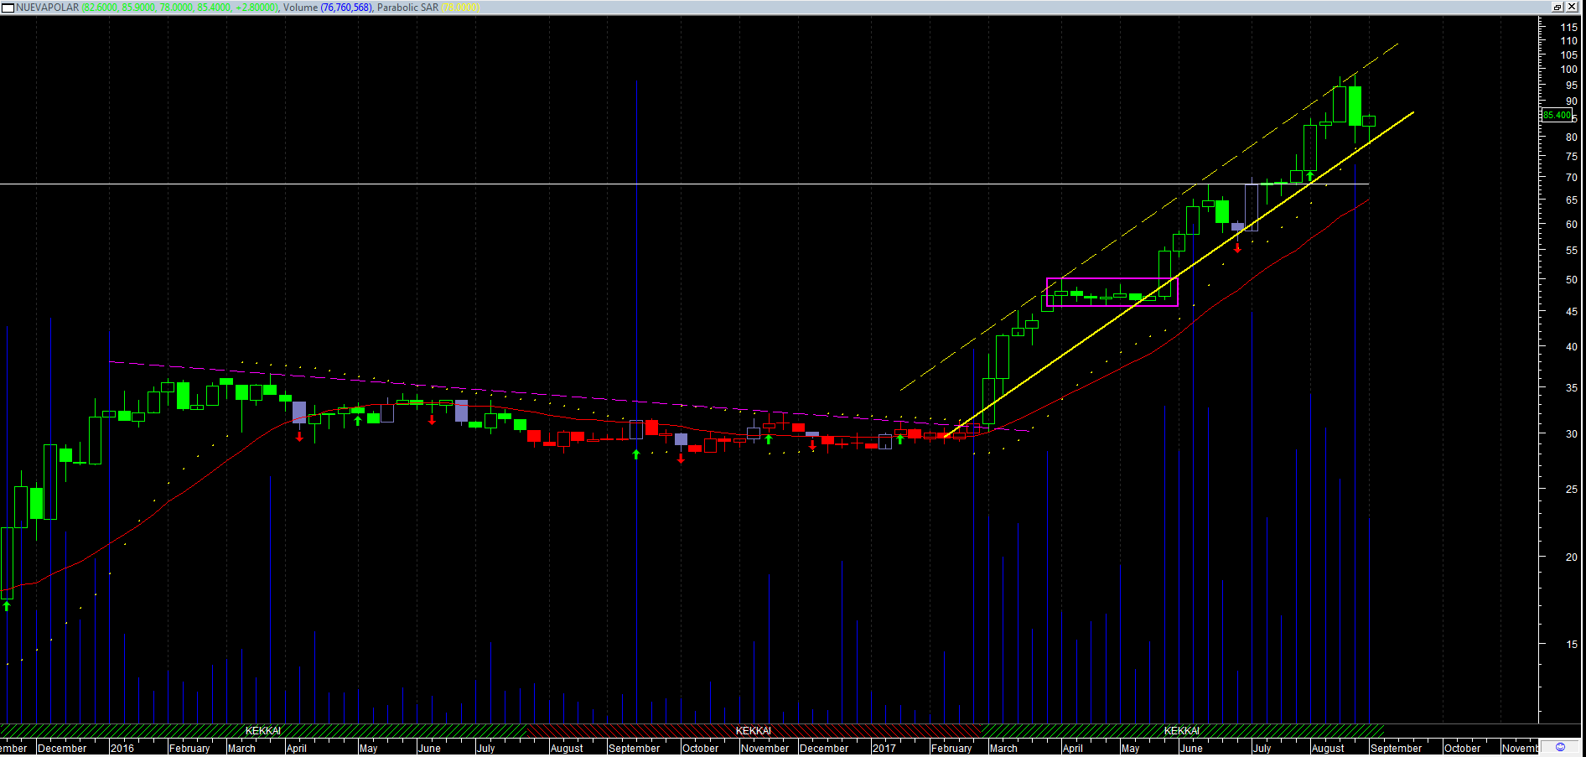
Task: Restore down the chart window
Action: coord(1557,7)
